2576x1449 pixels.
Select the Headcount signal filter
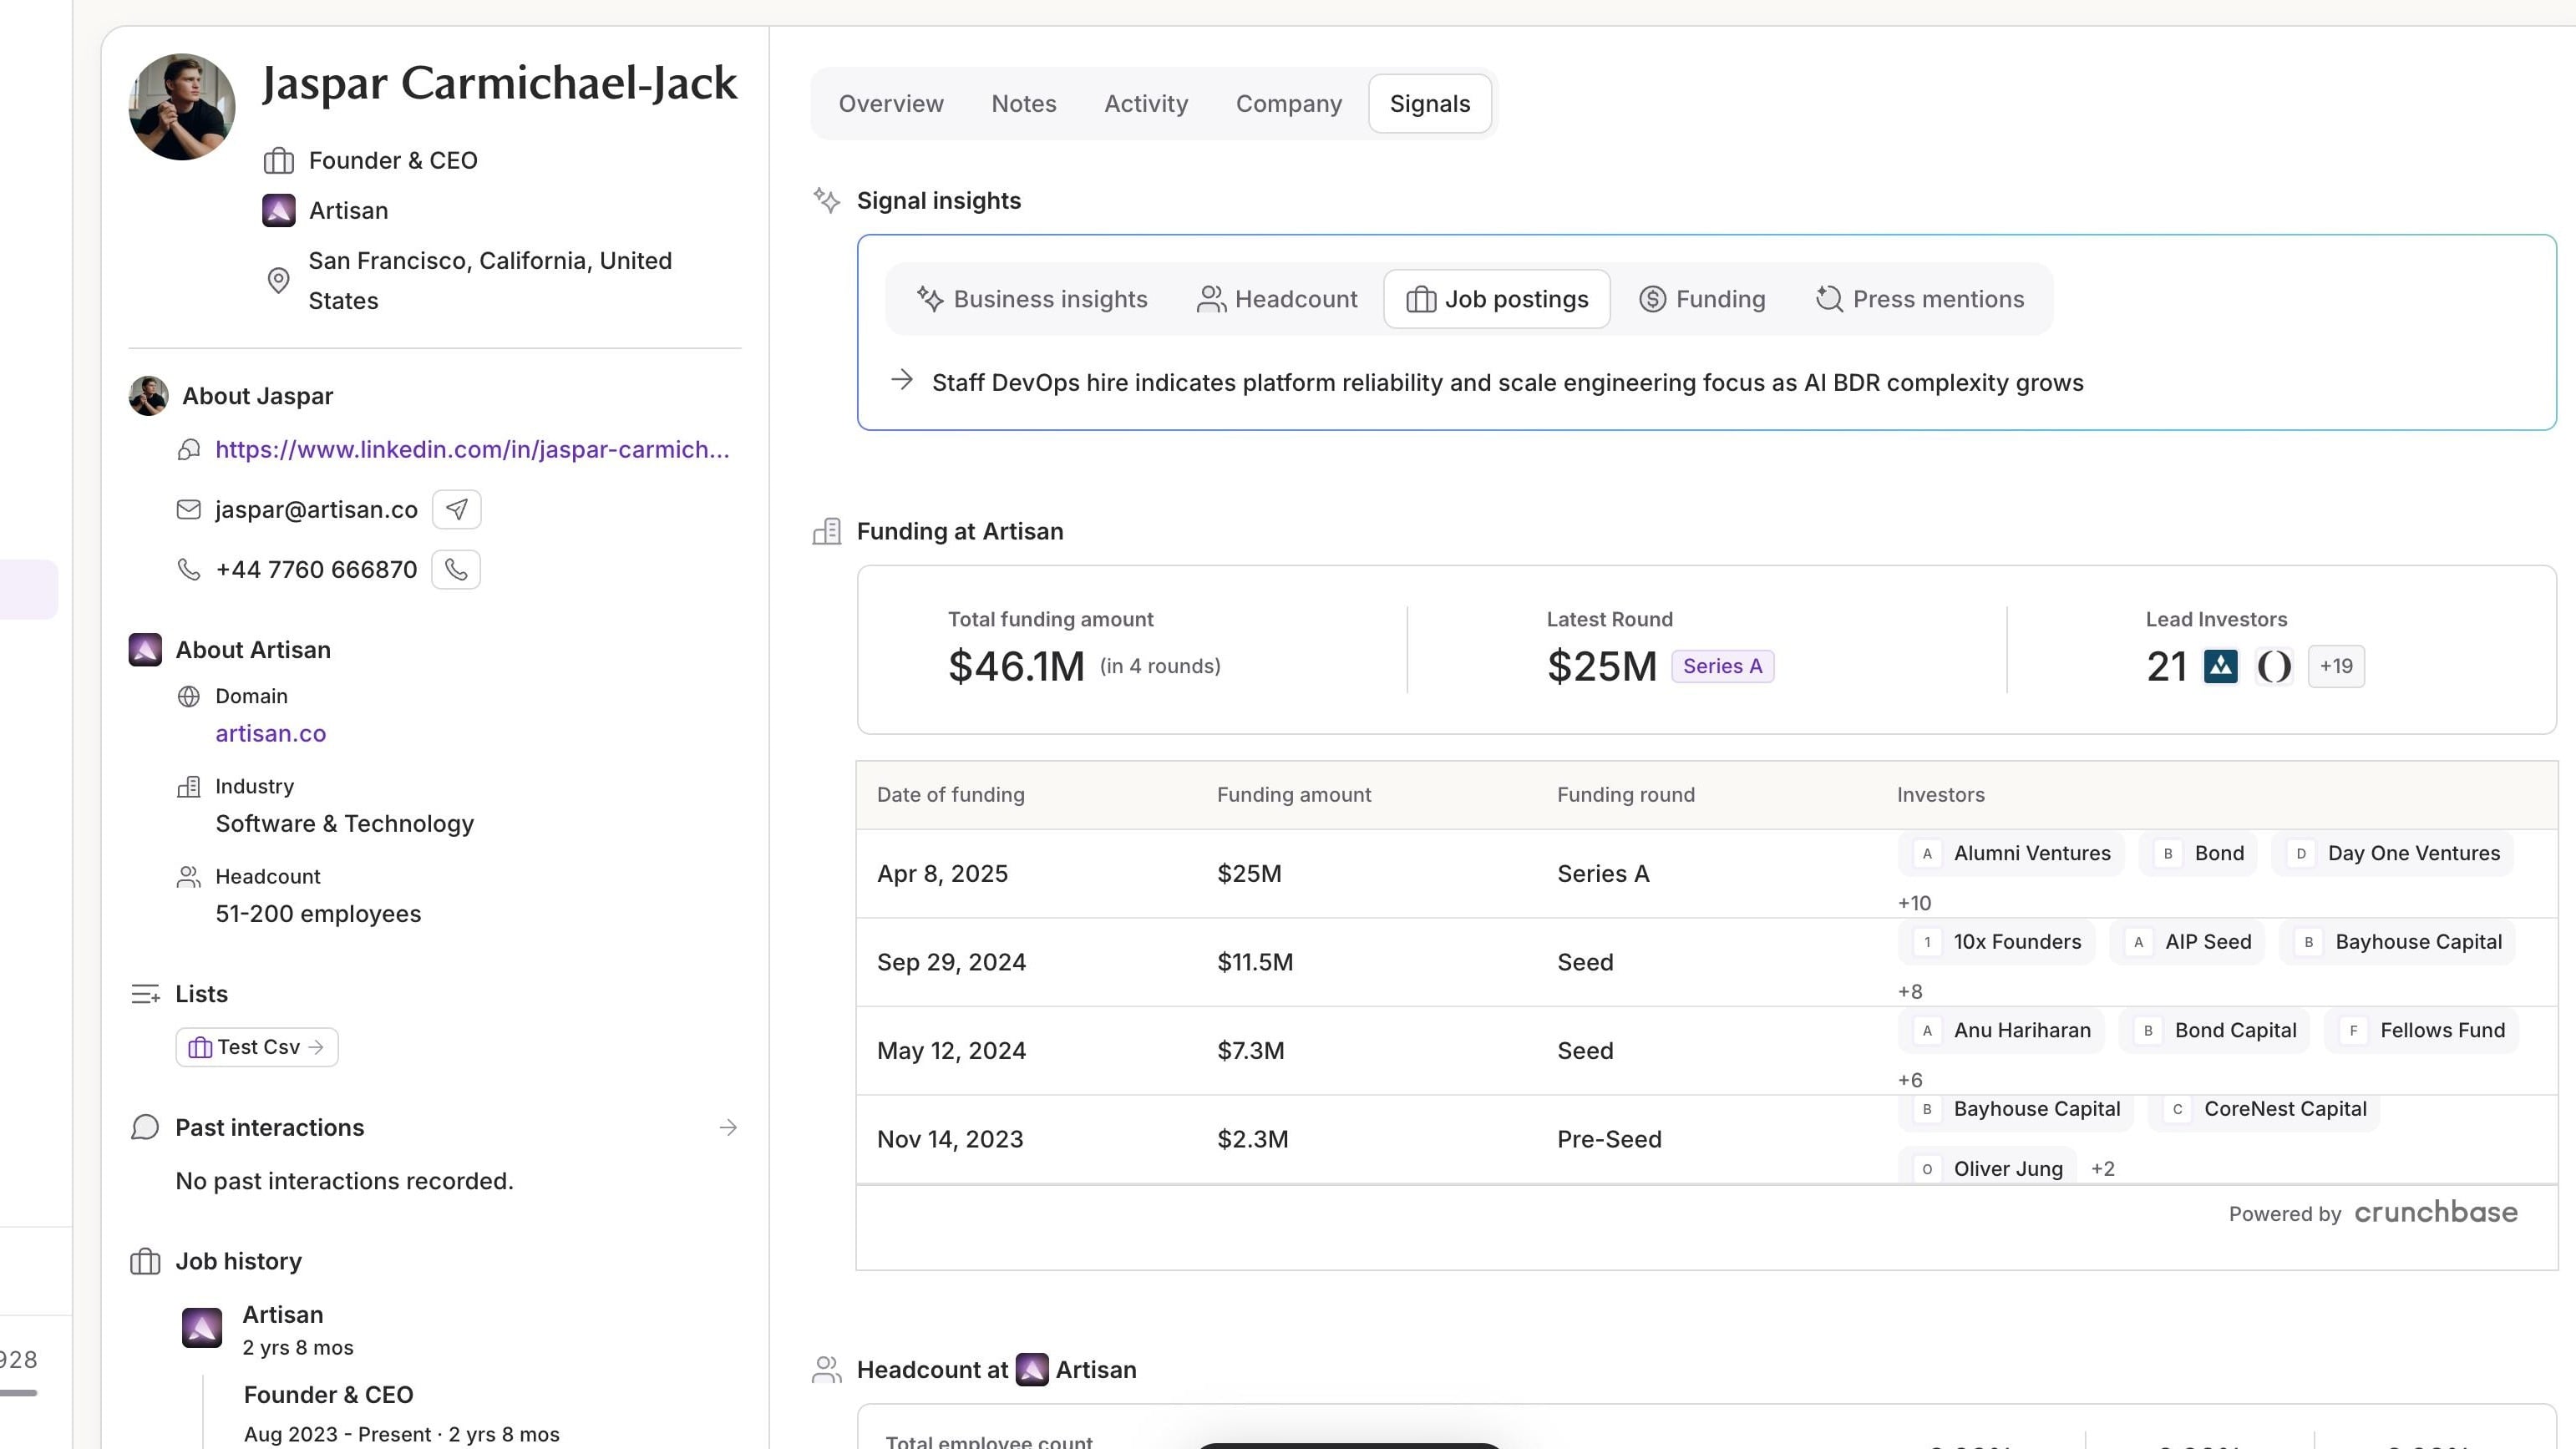pyautogui.click(x=1277, y=299)
